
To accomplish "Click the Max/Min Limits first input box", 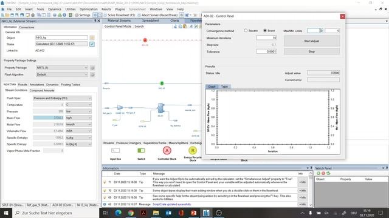I will click(315, 31).
